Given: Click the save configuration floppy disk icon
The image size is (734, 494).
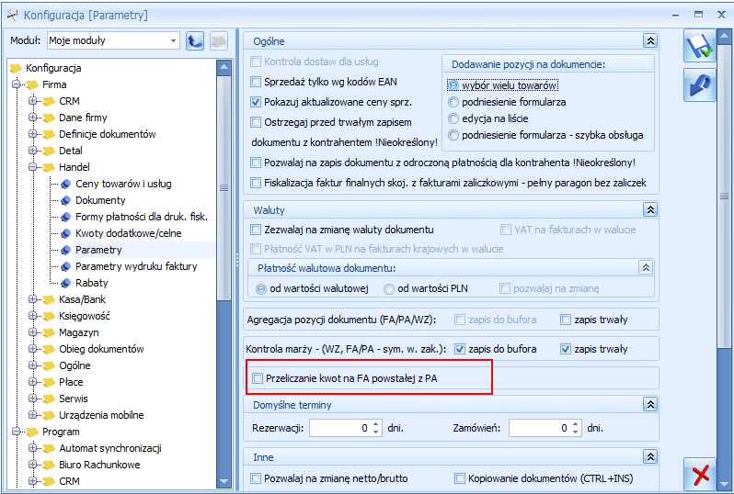Looking at the screenshot, I should click(699, 45).
